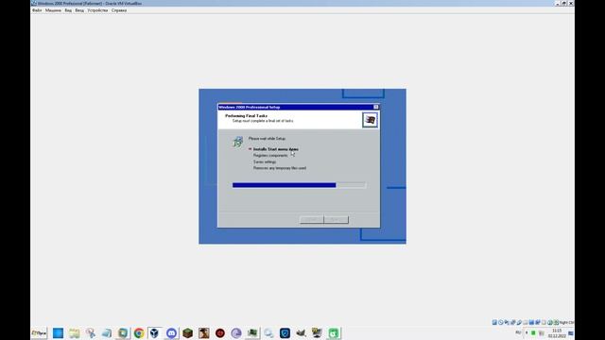This screenshot has height=340, width=605.
Task: Switch to VirtualBox taskbar icon
Action: pos(155,332)
